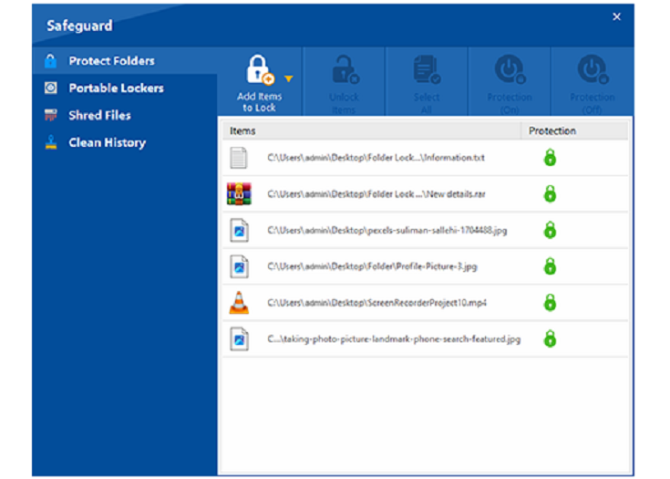Click the broom icon beside Clean History
Image resolution: width=670 pixels, height=479 pixels.
tap(51, 142)
